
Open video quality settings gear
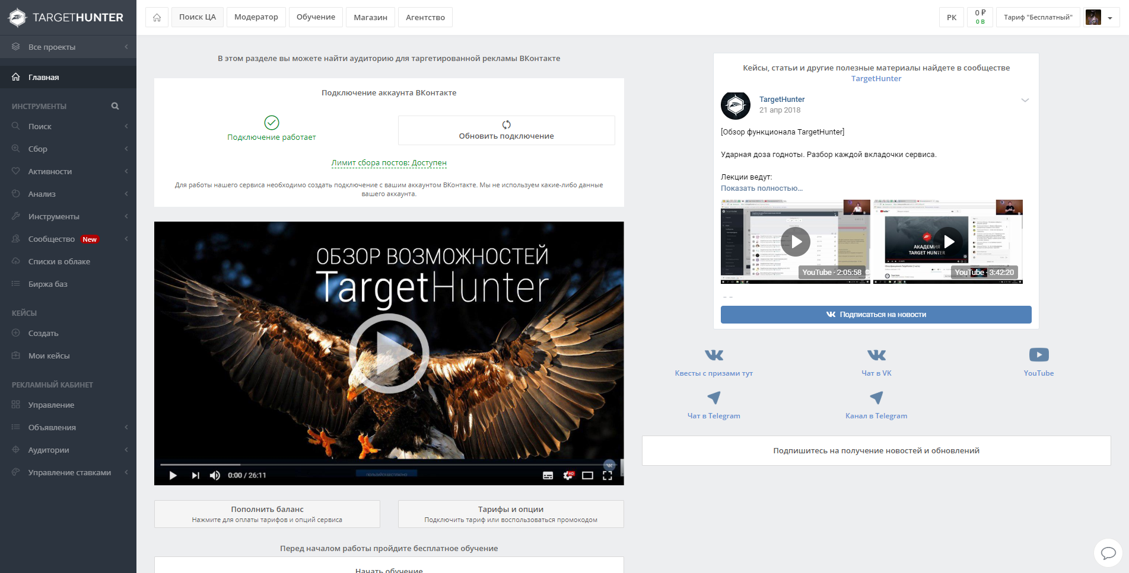click(568, 475)
